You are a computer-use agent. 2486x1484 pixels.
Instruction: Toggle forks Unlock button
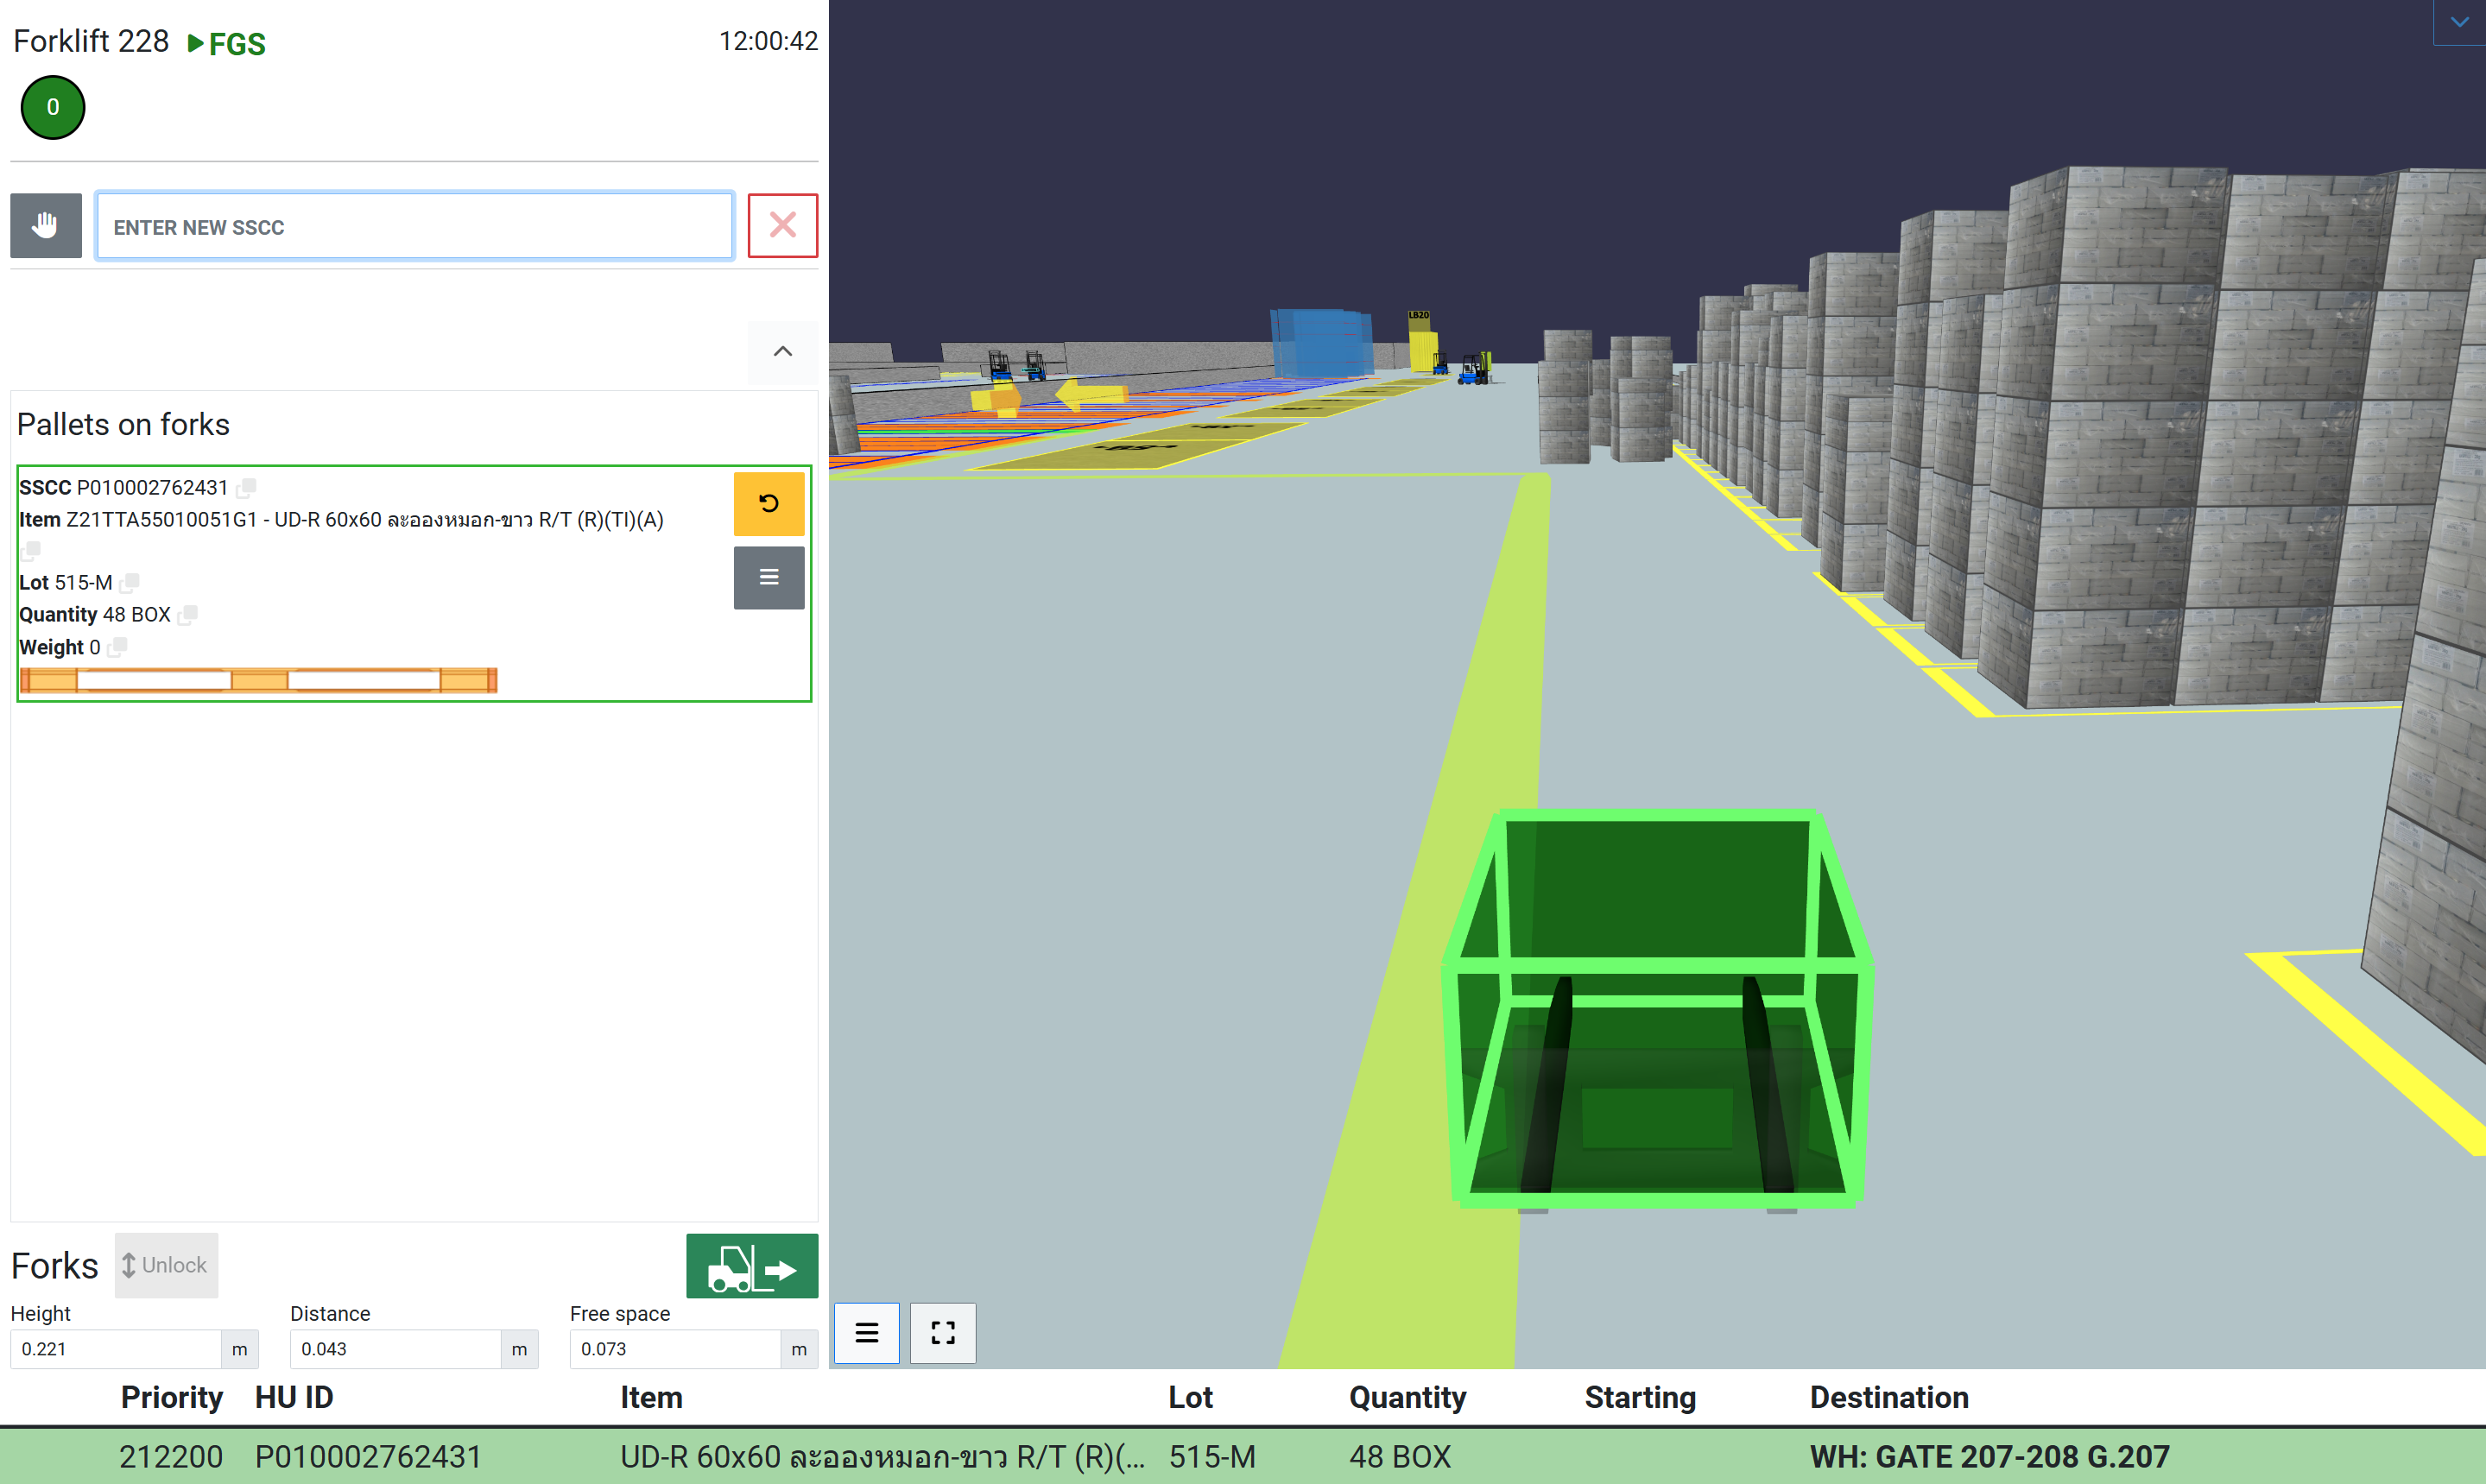point(166,1265)
